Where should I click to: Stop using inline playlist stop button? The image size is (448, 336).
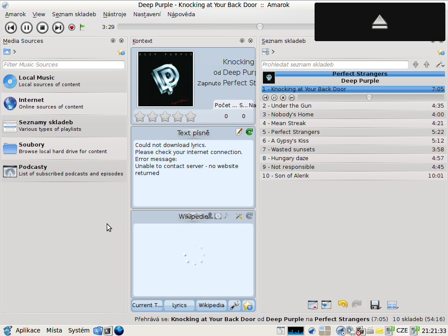(x=283, y=98)
